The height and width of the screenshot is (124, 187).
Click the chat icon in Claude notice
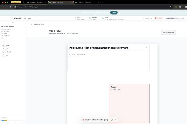coord(112,120)
